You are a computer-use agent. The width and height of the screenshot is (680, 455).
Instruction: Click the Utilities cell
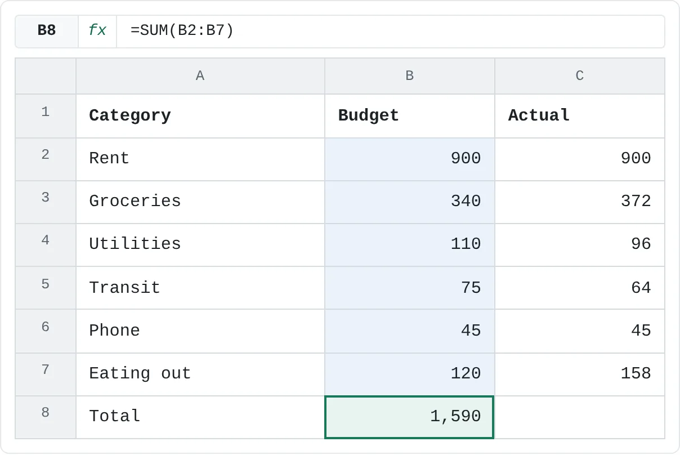[x=200, y=245]
